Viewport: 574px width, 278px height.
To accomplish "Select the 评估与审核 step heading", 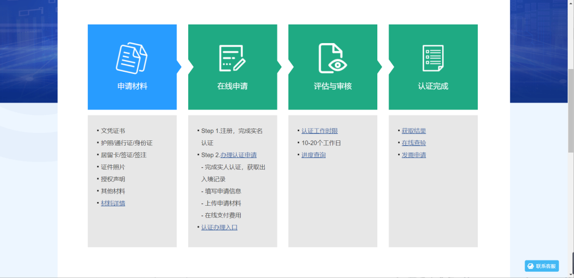I will click(333, 87).
